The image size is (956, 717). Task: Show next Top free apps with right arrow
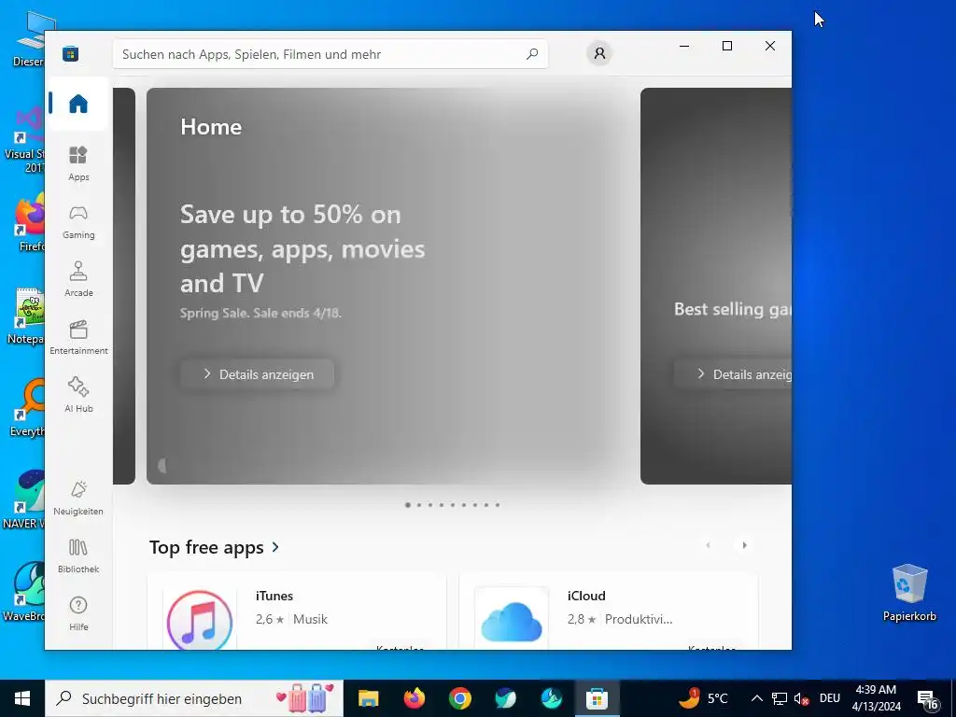coord(744,545)
